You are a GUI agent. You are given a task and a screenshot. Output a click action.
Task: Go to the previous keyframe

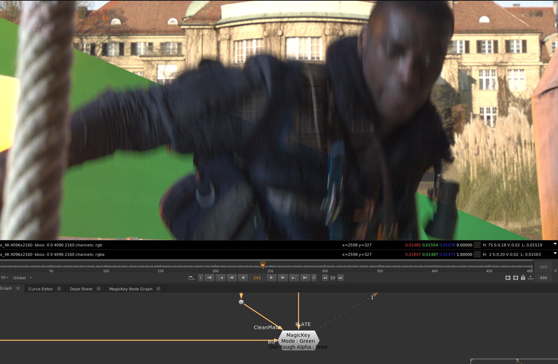click(x=221, y=278)
